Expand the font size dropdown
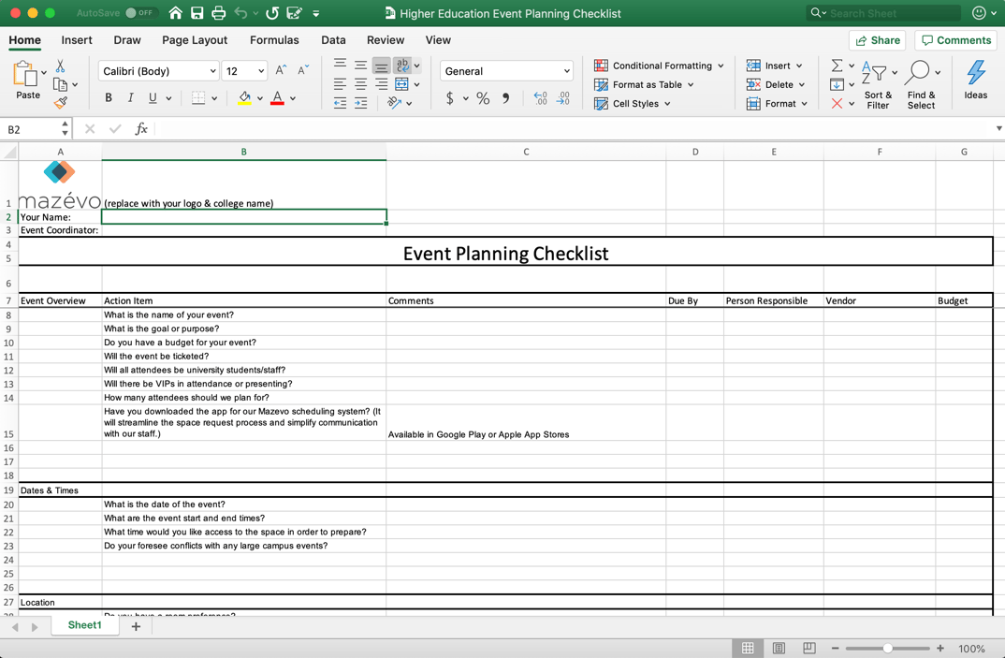Image resolution: width=1005 pixels, height=658 pixels. 260,70
